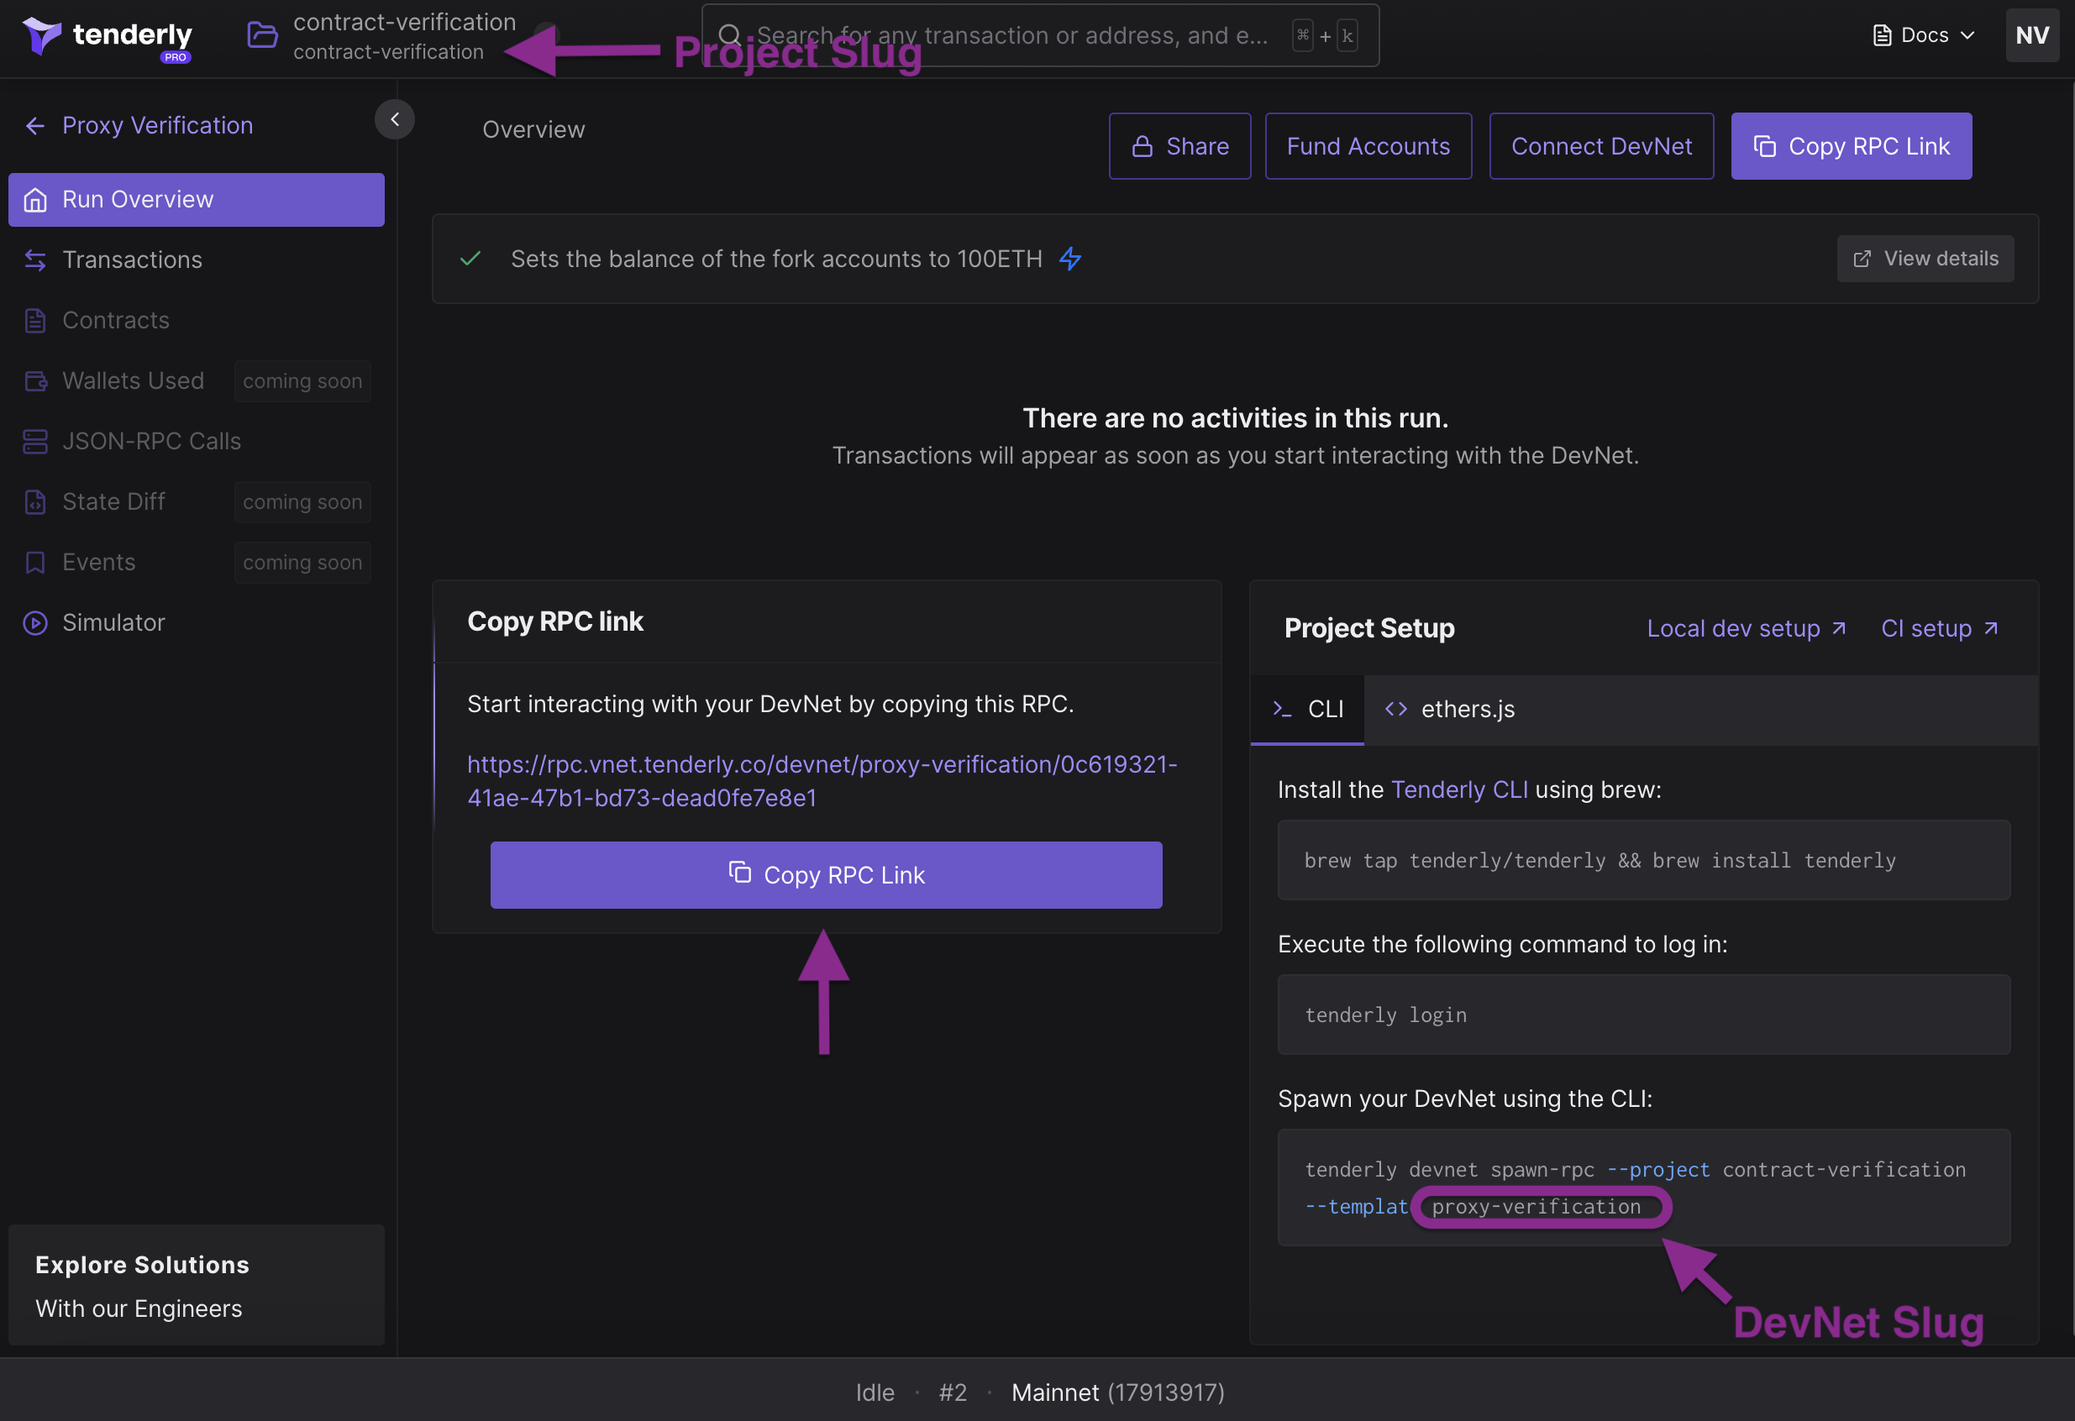This screenshot has height=1421, width=2075.
Task: Click the terminal prompt icon on CLI tab
Action: click(x=1282, y=709)
